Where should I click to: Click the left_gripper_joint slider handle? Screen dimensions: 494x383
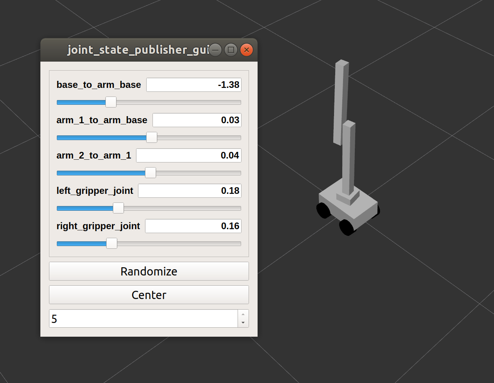click(x=118, y=208)
